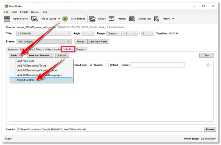The height and width of the screenshot is (145, 221).
Task: Open the start chapter dropdown
Action: click(131, 33)
